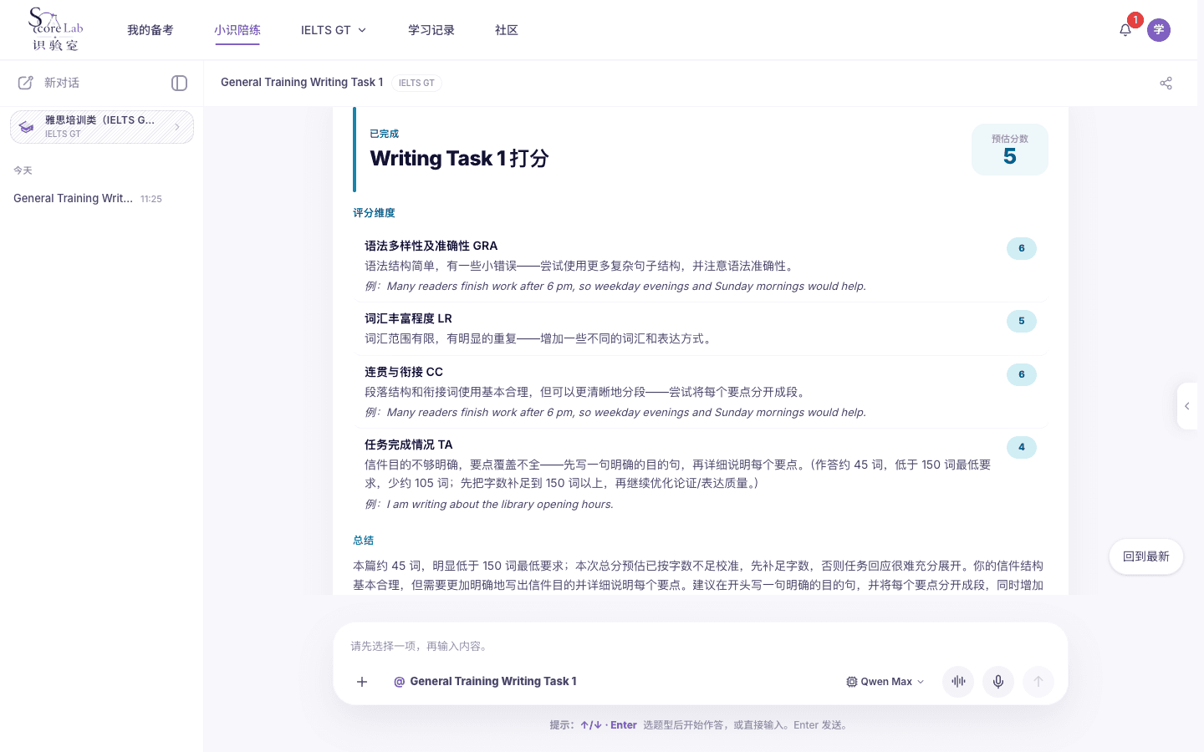Image resolution: width=1204 pixels, height=752 pixels.
Task: Open 学习记录 tab
Action: pyautogui.click(x=431, y=30)
